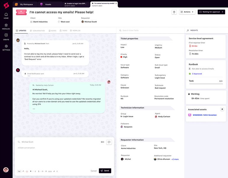Click the SuperOps logo in sidebar
The width and height of the screenshot is (228, 178).
[x=6, y=5]
